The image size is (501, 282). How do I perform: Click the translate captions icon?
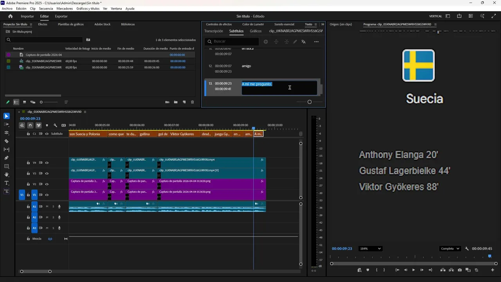coord(303,42)
